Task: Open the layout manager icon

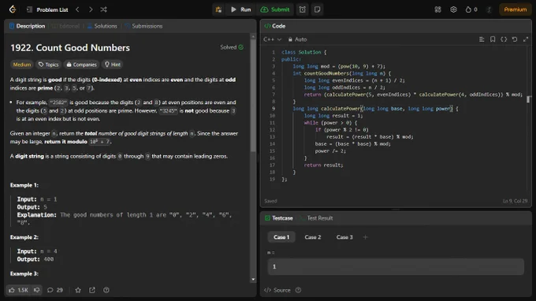Action: point(438,9)
